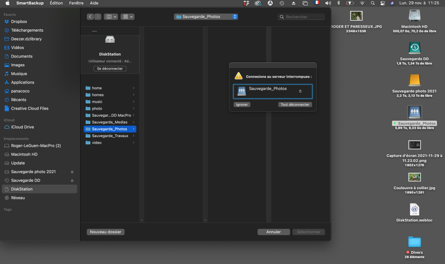Open Control Center in menu bar
The height and width of the screenshot is (264, 445).
pyautogui.click(x=383, y=3)
